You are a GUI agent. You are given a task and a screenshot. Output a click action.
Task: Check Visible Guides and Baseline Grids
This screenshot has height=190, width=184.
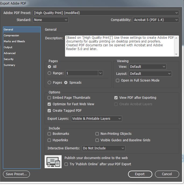click(x=97, y=140)
